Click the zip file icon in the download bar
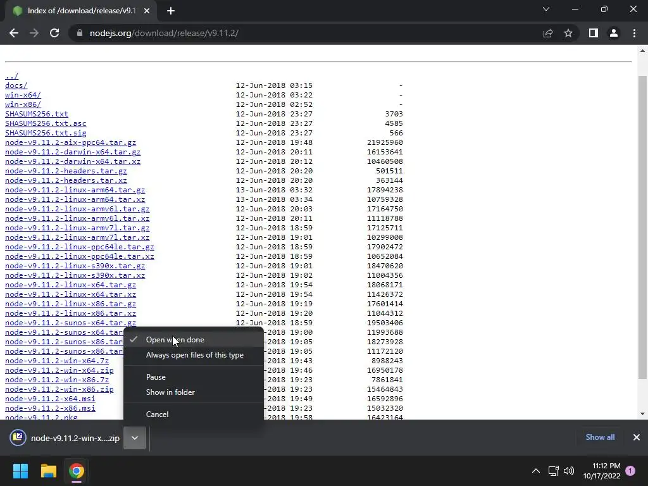This screenshot has width=648, height=486. 18,438
